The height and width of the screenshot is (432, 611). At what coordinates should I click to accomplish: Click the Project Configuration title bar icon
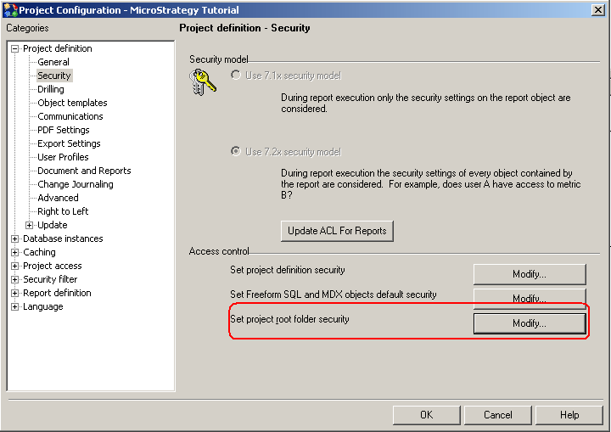10,9
